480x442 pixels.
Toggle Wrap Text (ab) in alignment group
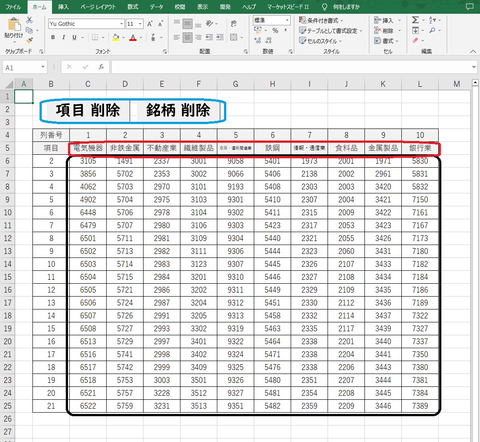point(234,24)
